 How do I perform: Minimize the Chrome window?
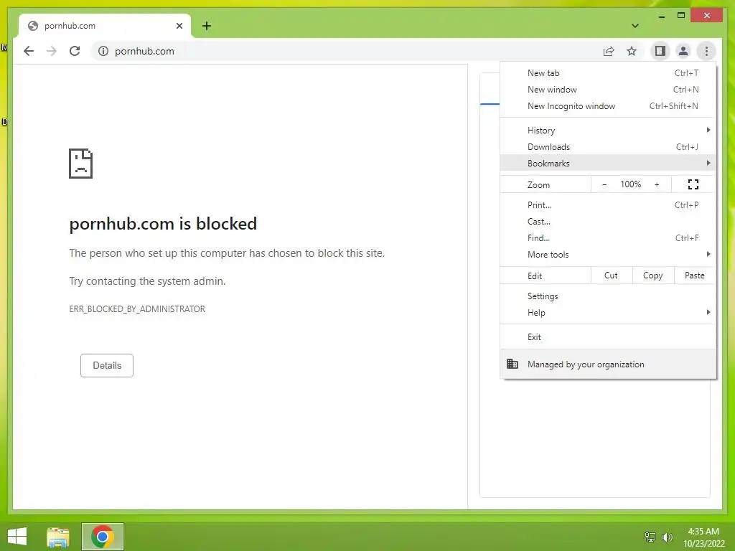click(661, 16)
